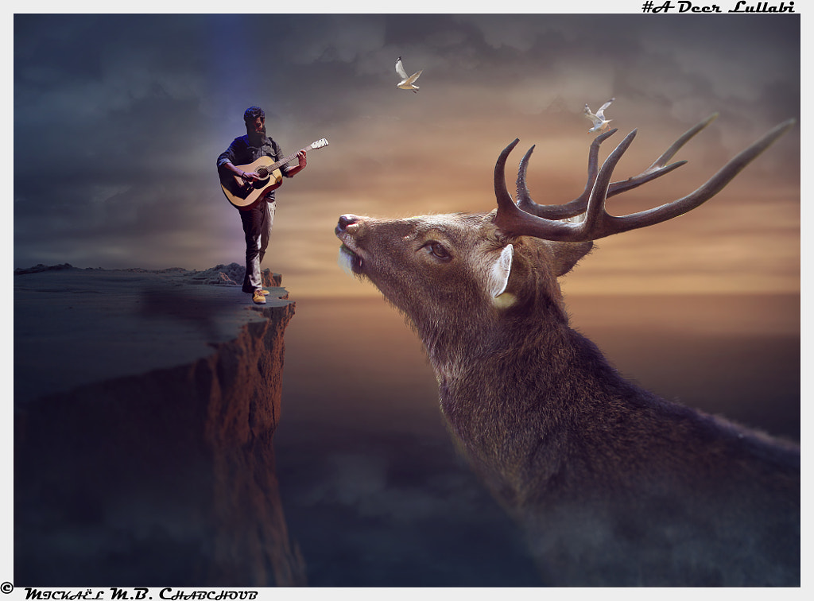Click the deer's white inner ear

(501, 272)
